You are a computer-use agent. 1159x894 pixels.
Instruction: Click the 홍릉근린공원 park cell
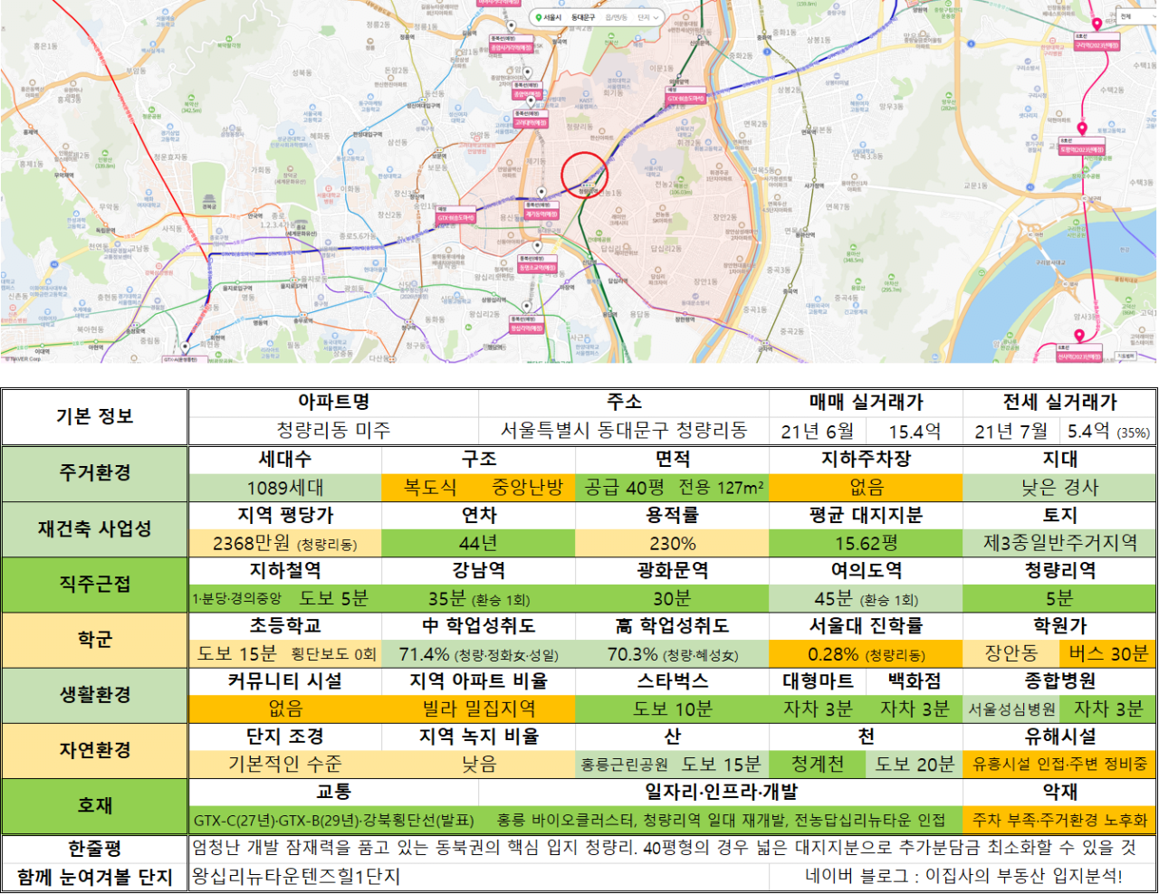tap(625, 766)
